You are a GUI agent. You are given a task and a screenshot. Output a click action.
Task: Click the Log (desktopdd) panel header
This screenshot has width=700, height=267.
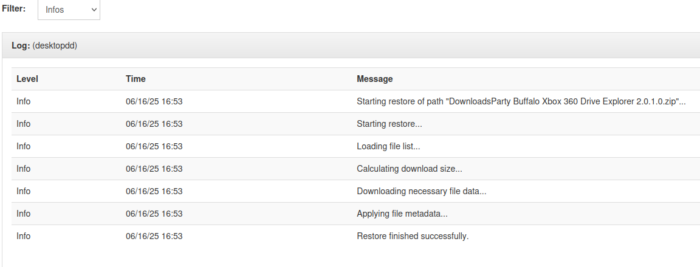[x=351, y=46]
